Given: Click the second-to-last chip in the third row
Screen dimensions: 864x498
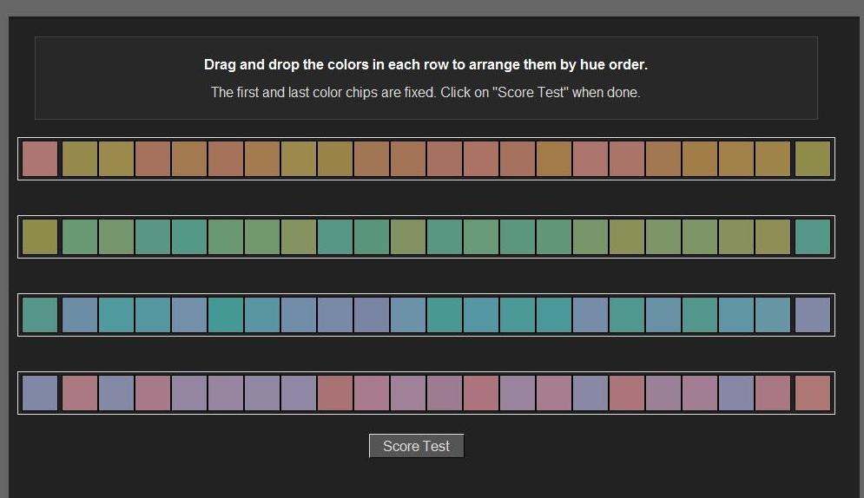Looking at the screenshot, I should point(773,315).
